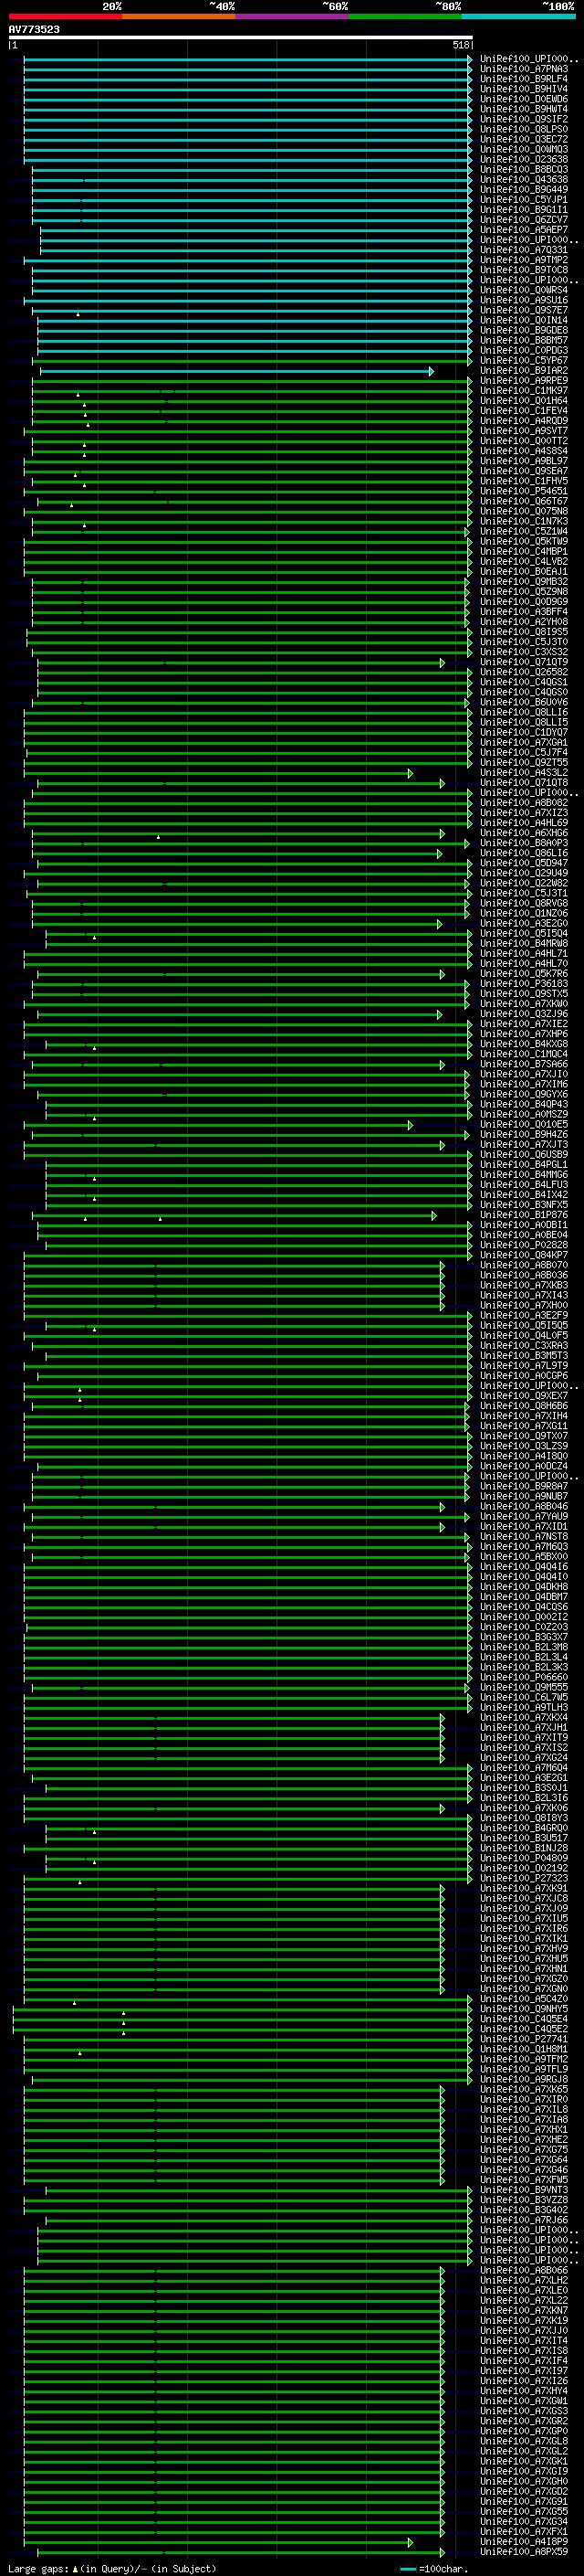Click hit label UniRef100_A7YAU9
This screenshot has height=2576, width=584.
[523, 1517]
